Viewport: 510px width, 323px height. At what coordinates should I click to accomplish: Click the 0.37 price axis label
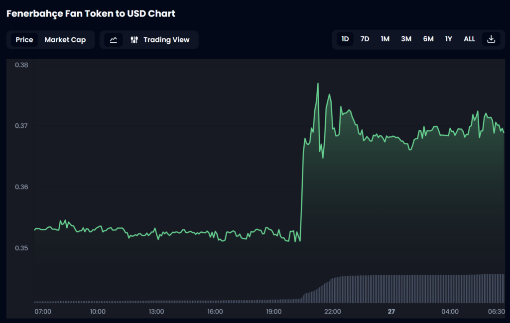(21, 126)
